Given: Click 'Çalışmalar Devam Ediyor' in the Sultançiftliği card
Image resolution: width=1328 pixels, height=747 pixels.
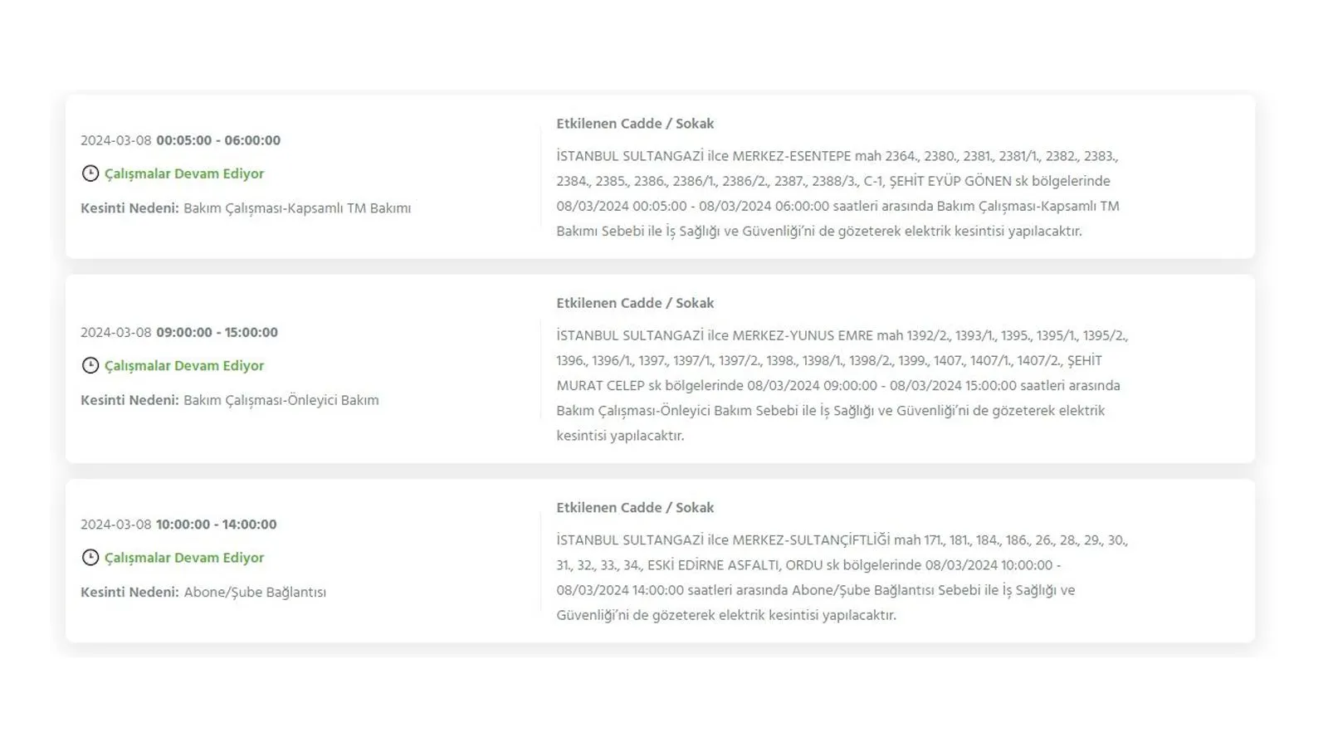Looking at the screenshot, I should tap(184, 558).
